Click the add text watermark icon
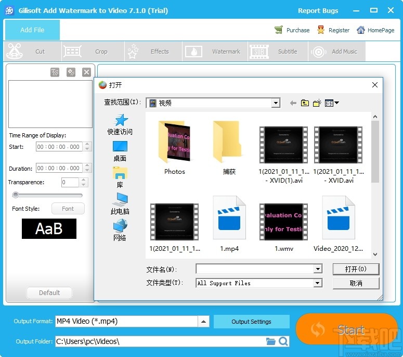The image size is (403, 357). click(55, 72)
